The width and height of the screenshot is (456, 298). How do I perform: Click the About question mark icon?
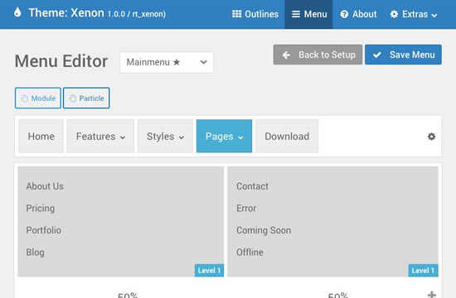click(x=344, y=14)
